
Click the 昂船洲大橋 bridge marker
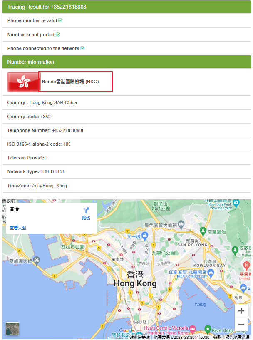pyautogui.click(x=37, y=260)
